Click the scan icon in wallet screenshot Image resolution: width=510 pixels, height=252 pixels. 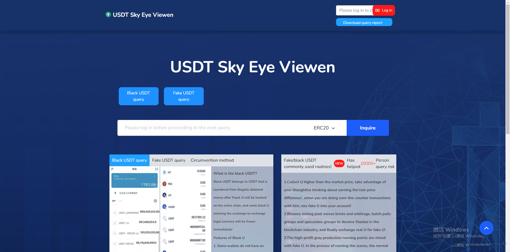(x=157, y=169)
